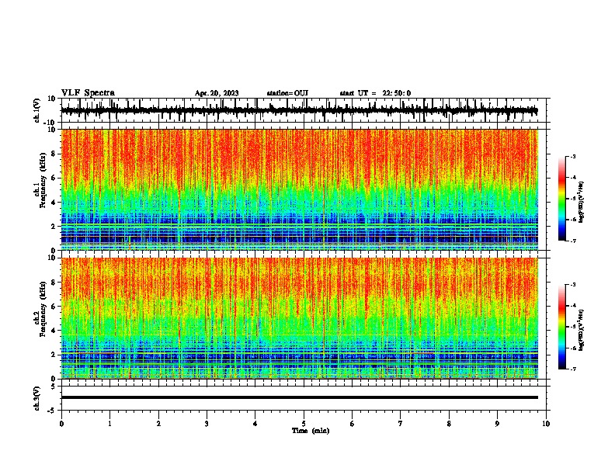Click the ch.1 waveform trace panel
The height and width of the screenshot is (475, 615).
coord(304,110)
